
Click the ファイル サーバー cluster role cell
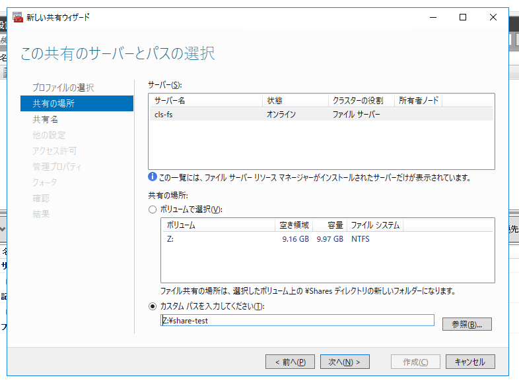pos(356,115)
